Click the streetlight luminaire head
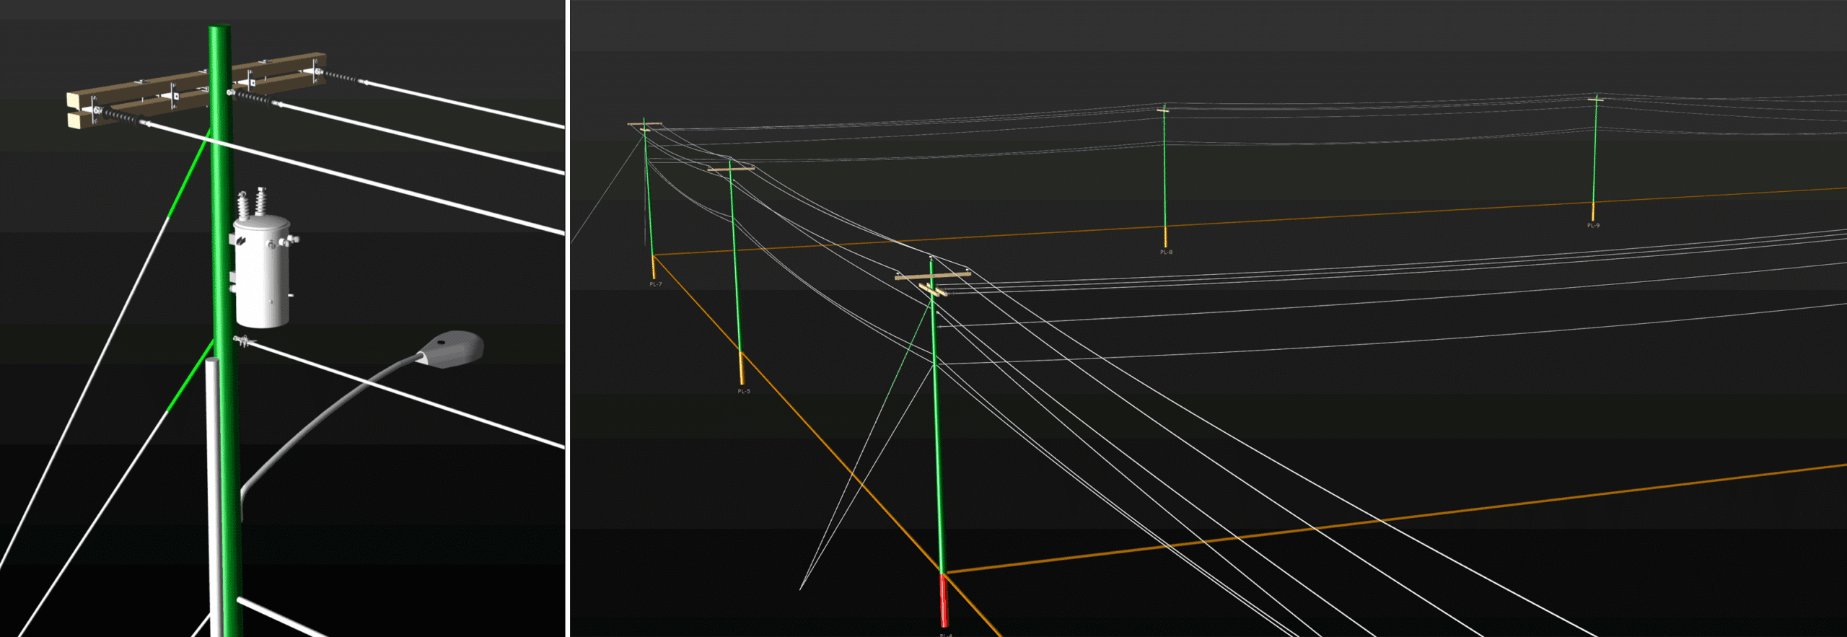Image resolution: width=1847 pixels, height=637 pixels. pyautogui.click(x=451, y=349)
